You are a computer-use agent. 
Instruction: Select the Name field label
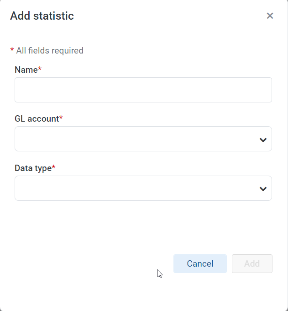pos(26,70)
